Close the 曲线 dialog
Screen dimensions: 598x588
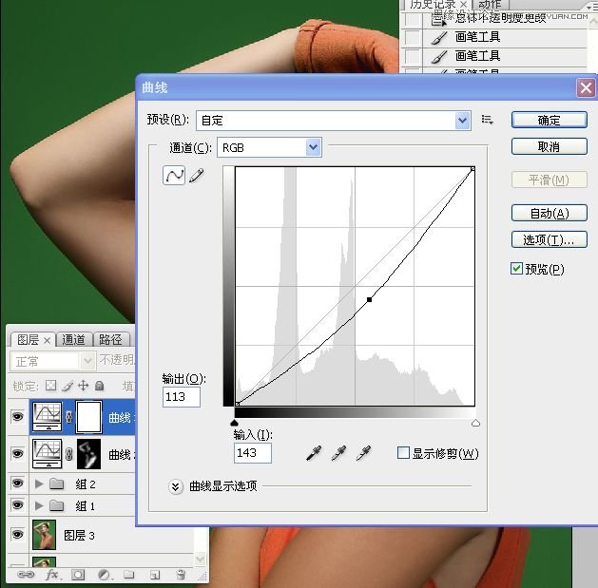[x=586, y=88]
